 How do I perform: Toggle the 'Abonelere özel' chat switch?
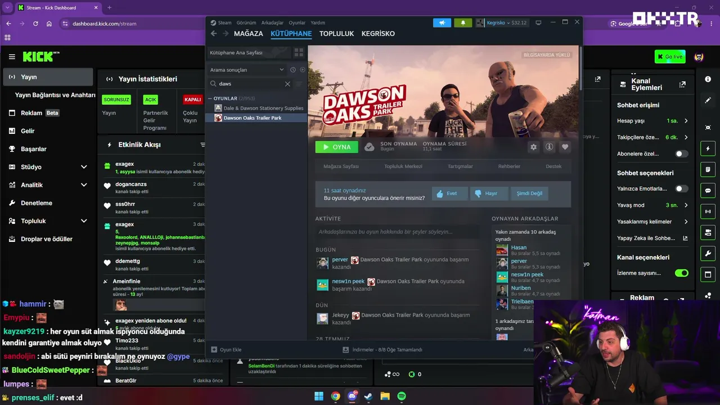click(x=682, y=154)
